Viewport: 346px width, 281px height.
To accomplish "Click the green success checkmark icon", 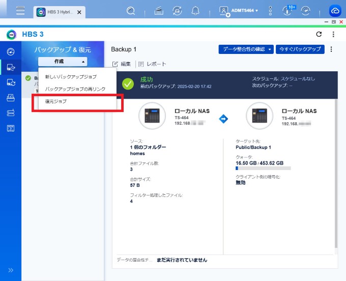I will coord(128,84).
